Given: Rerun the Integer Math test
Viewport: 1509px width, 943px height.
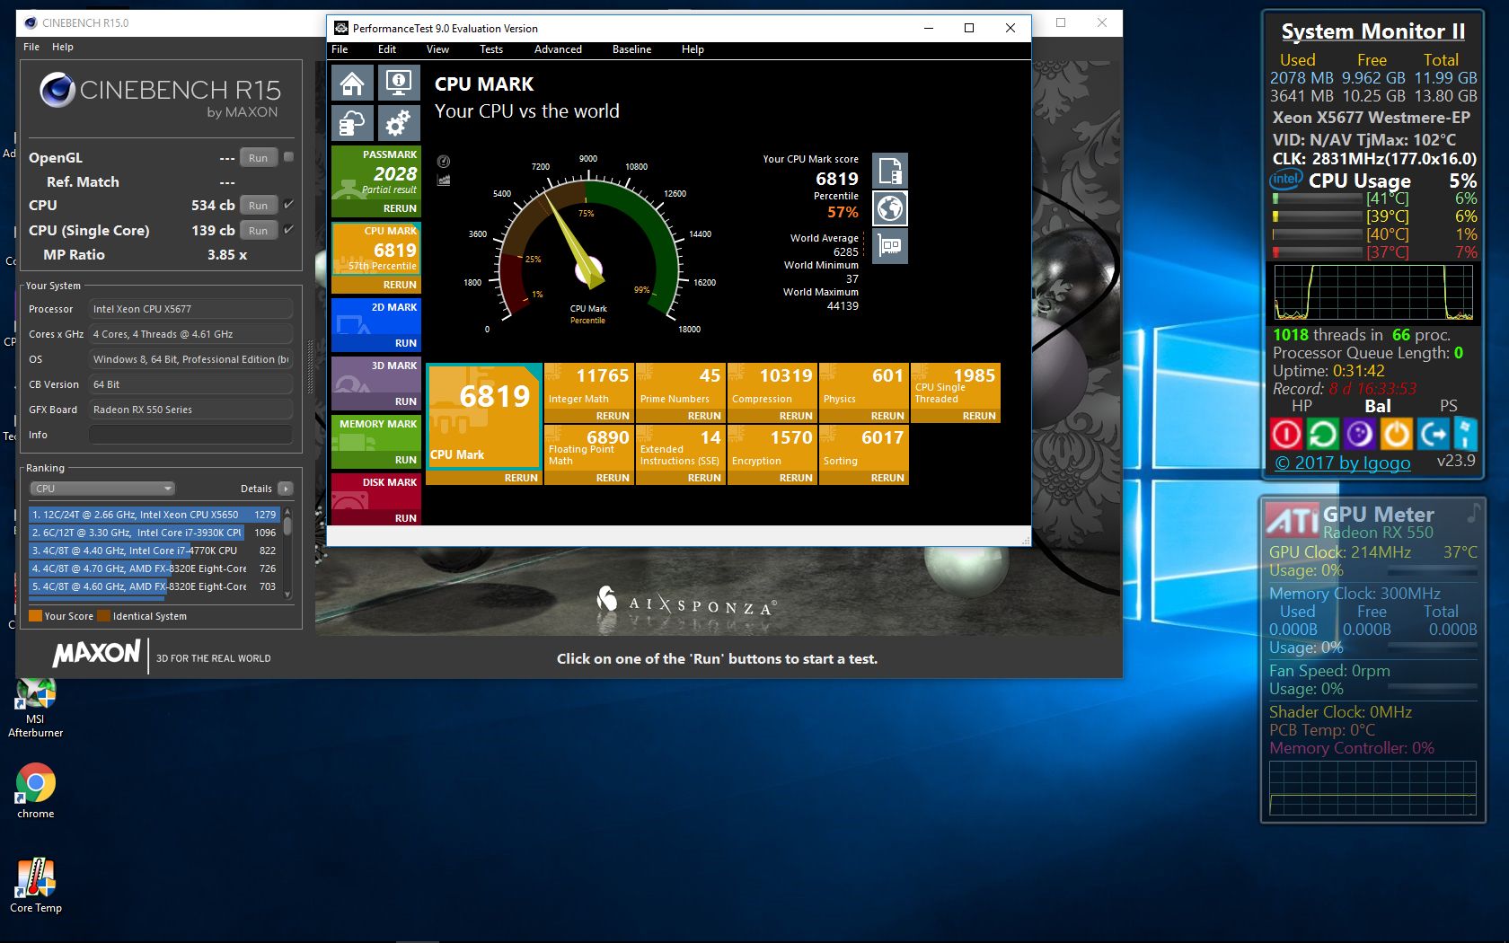Looking at the screenshot, I should 613,416.
